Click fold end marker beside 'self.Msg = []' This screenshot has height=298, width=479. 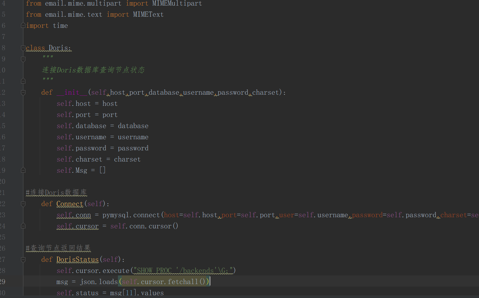[x=23, y=170]
